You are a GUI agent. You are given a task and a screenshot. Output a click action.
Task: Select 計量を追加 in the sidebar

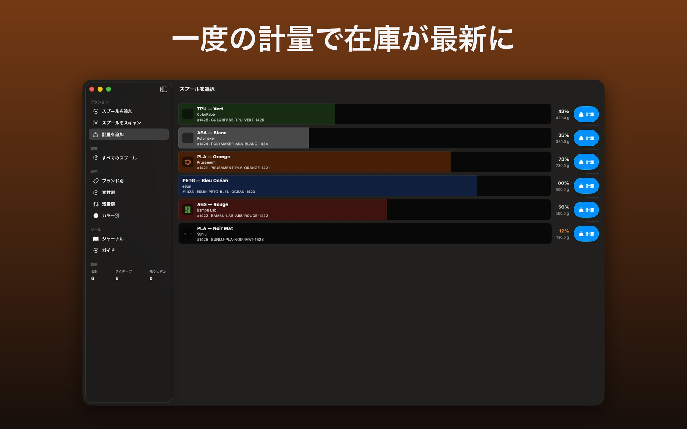point(129,134)
